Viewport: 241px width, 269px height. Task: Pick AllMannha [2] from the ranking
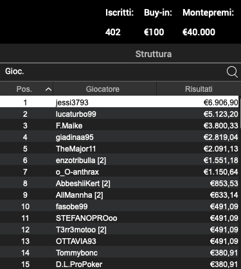tap(119, 195)
